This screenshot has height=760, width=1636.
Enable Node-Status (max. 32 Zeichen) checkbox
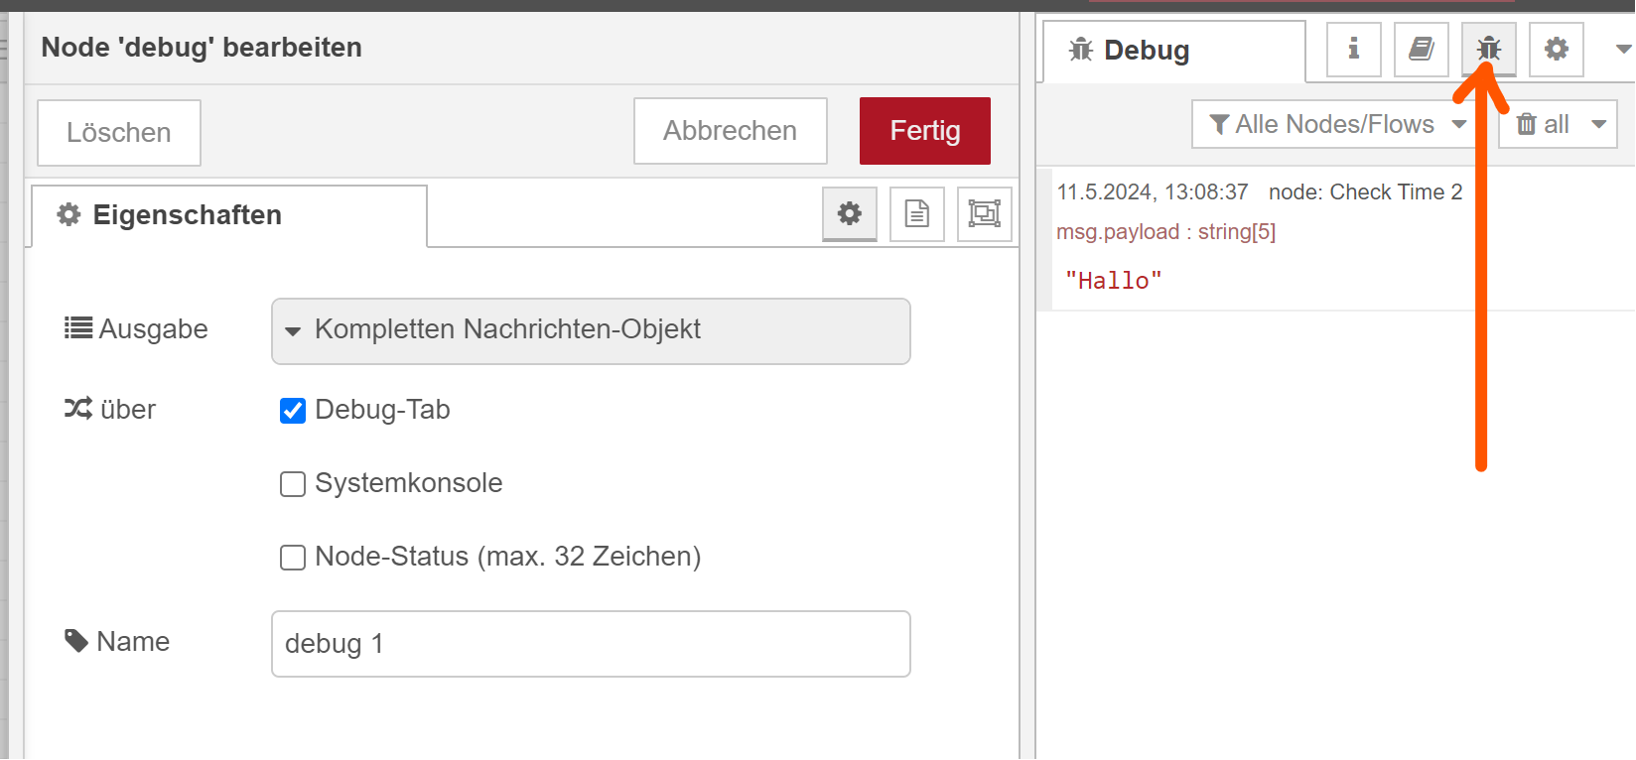[x=293, y=558]
